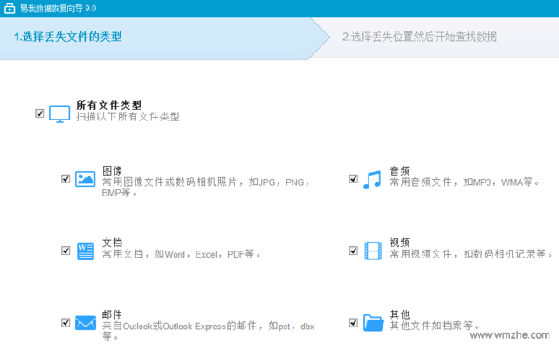The image size is (559, 351).
Task: Click the 来自Outlook或Outlook Express description
Action: pyautogui.click(x=208, y=331)
